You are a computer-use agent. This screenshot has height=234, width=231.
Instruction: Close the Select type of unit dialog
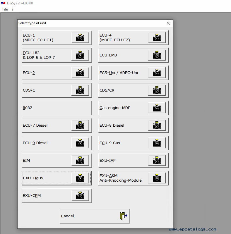[x=168, y=23]
